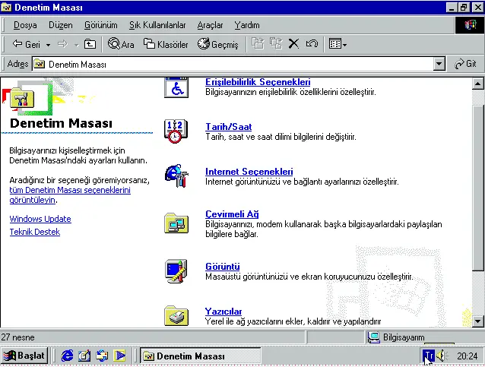Open Görüntü link
The width and height of the screenshot is (485, 367).
click(223, 267)
